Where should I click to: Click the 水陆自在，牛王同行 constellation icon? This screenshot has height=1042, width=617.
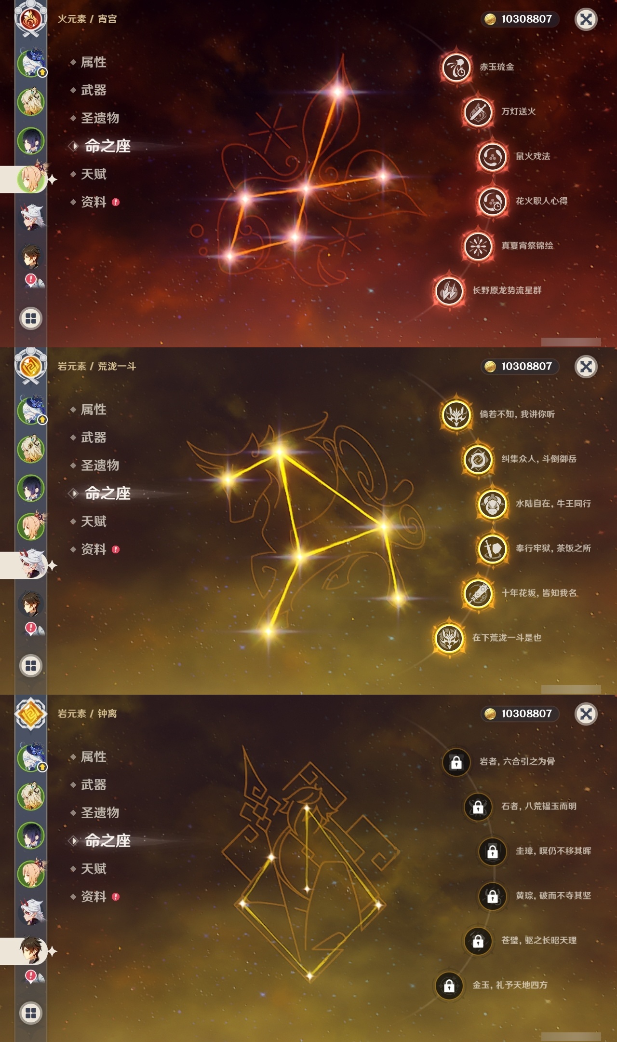pyautogui.click(x=492, y=504)
